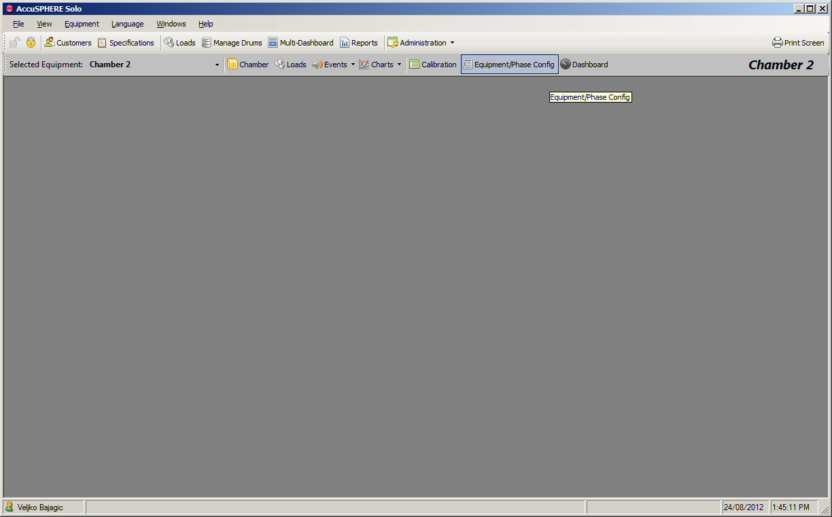This screenshot has width=832, height=517.
Task: Open the Customers screen
Action: point(67,43)
